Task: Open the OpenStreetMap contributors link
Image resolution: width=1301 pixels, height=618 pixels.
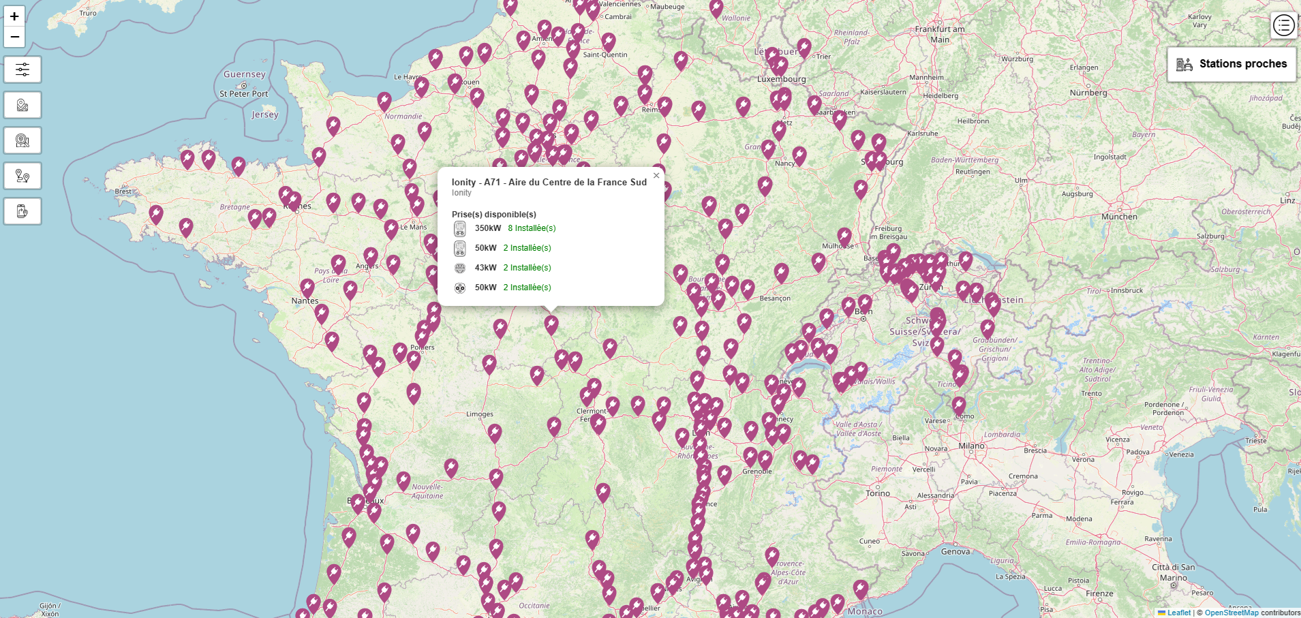Action: coord(1231,613)
